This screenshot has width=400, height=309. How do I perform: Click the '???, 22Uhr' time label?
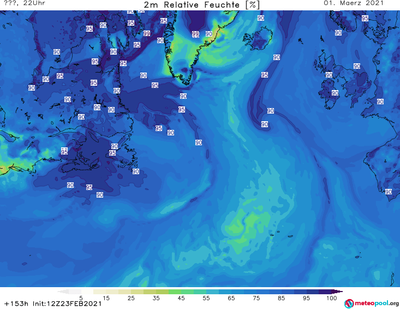click(x=25, y=3)
